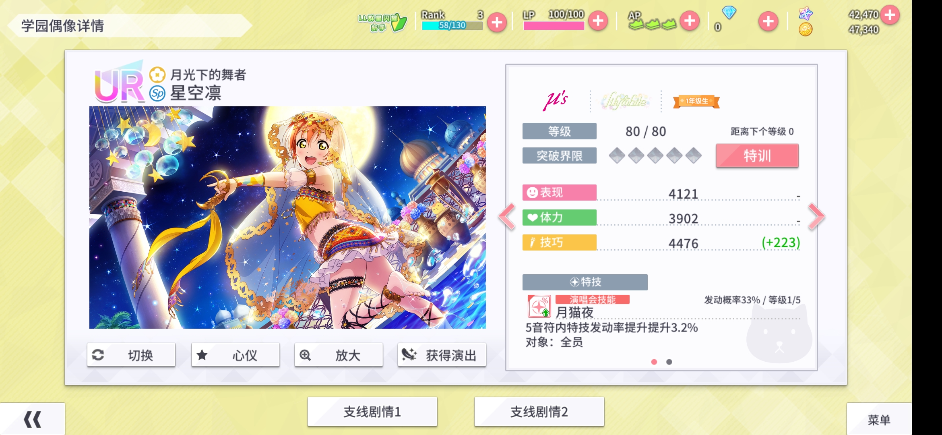Tap the plus icon next to Rank

497,22
